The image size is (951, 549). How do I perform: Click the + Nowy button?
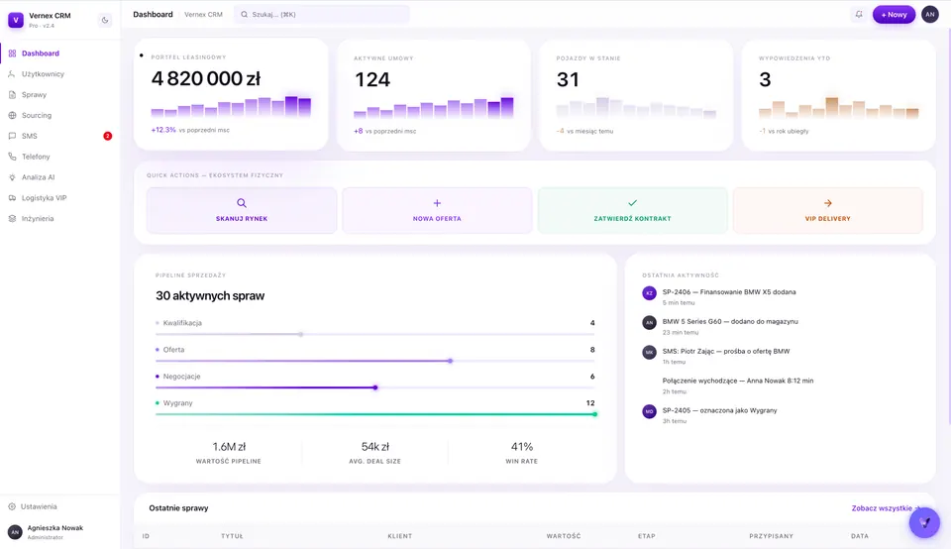point(894,15)
